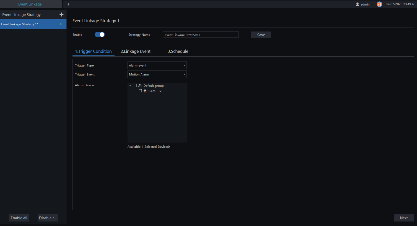Screen dimensions: 417x226
Task: Click the Strategy Name input field
Action: point(200,35)
